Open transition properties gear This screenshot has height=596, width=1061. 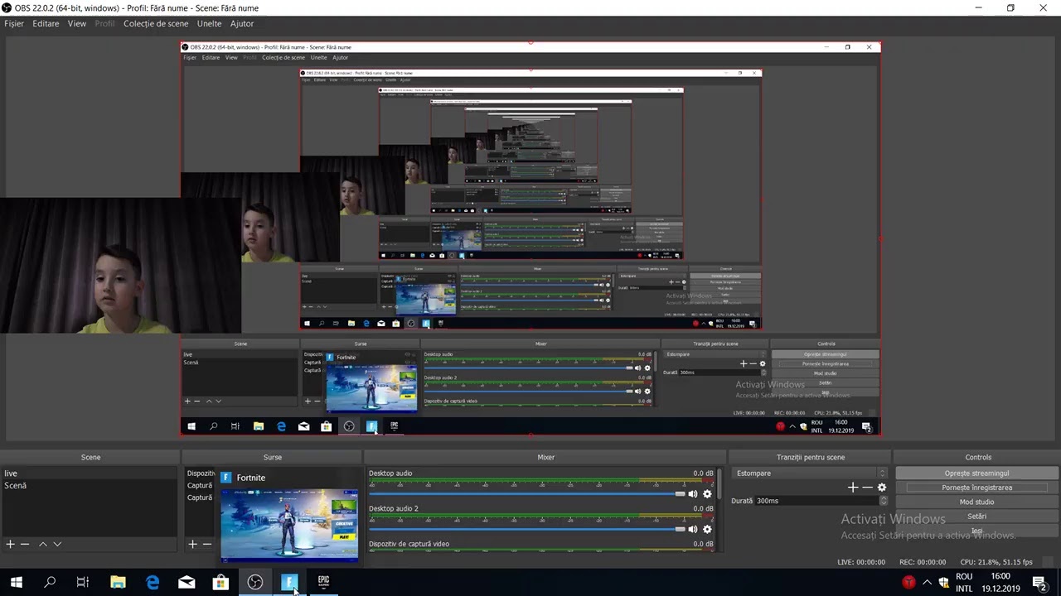(881, 488)
